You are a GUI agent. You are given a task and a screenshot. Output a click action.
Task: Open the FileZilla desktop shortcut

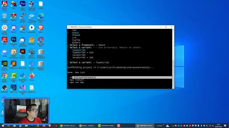[4, 4]
